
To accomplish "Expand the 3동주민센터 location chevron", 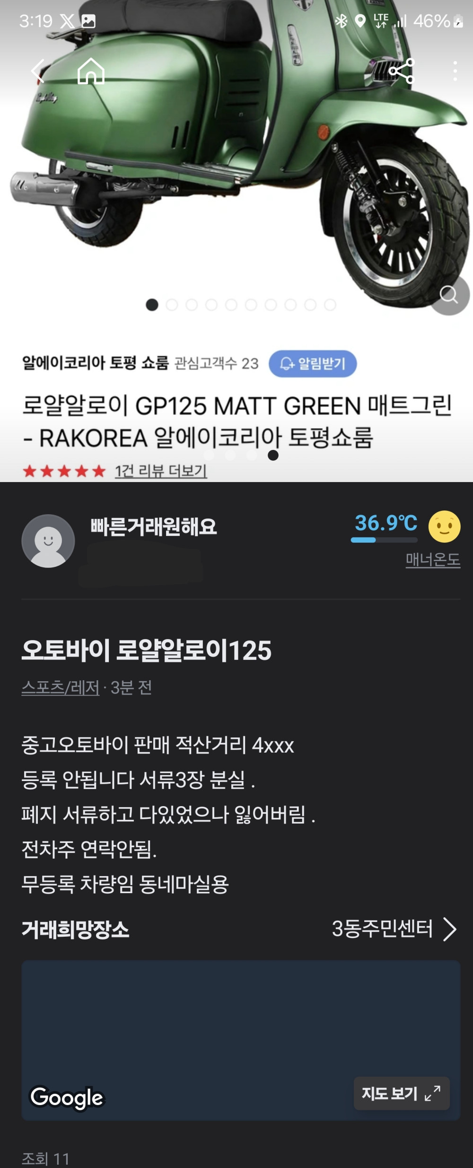I will click(x=450, y=929).
